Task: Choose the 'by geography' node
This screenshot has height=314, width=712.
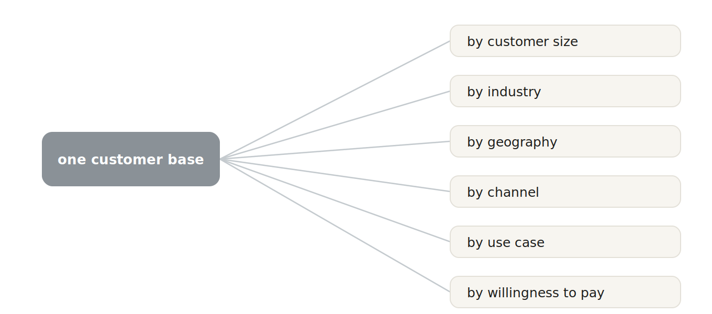Action: pyautogui.click(x=565, y=141)
